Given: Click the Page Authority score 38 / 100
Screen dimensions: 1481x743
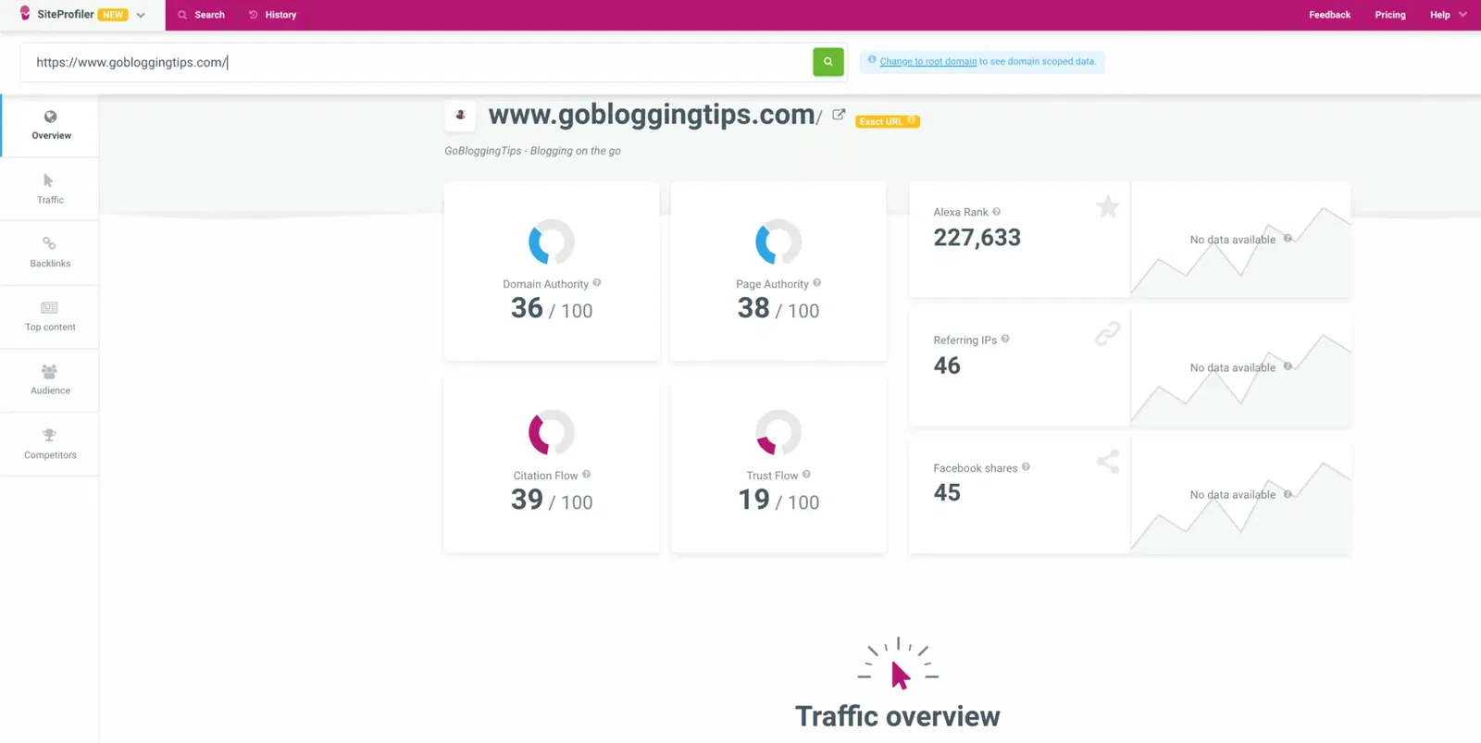Looking at the screenshot, I should tap(778, 308).
